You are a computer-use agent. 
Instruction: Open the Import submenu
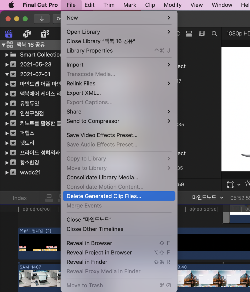[x=119, y=65]
